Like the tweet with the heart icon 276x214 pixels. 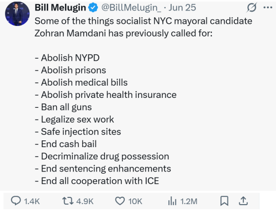120,201
